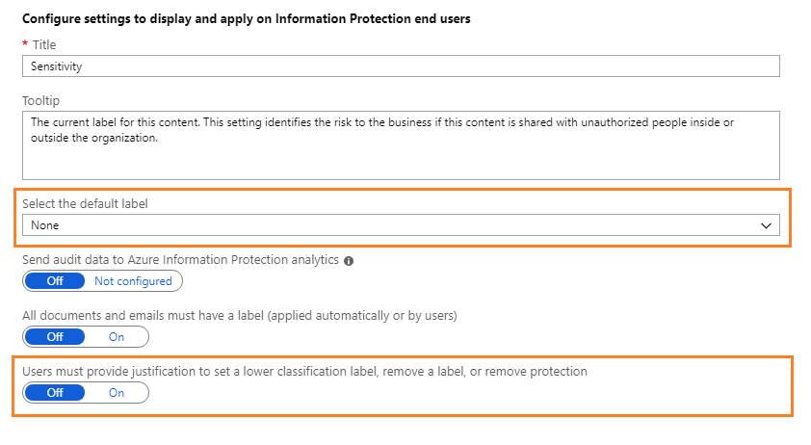
Task: Click the Title field label
Action: click(45, 44)
